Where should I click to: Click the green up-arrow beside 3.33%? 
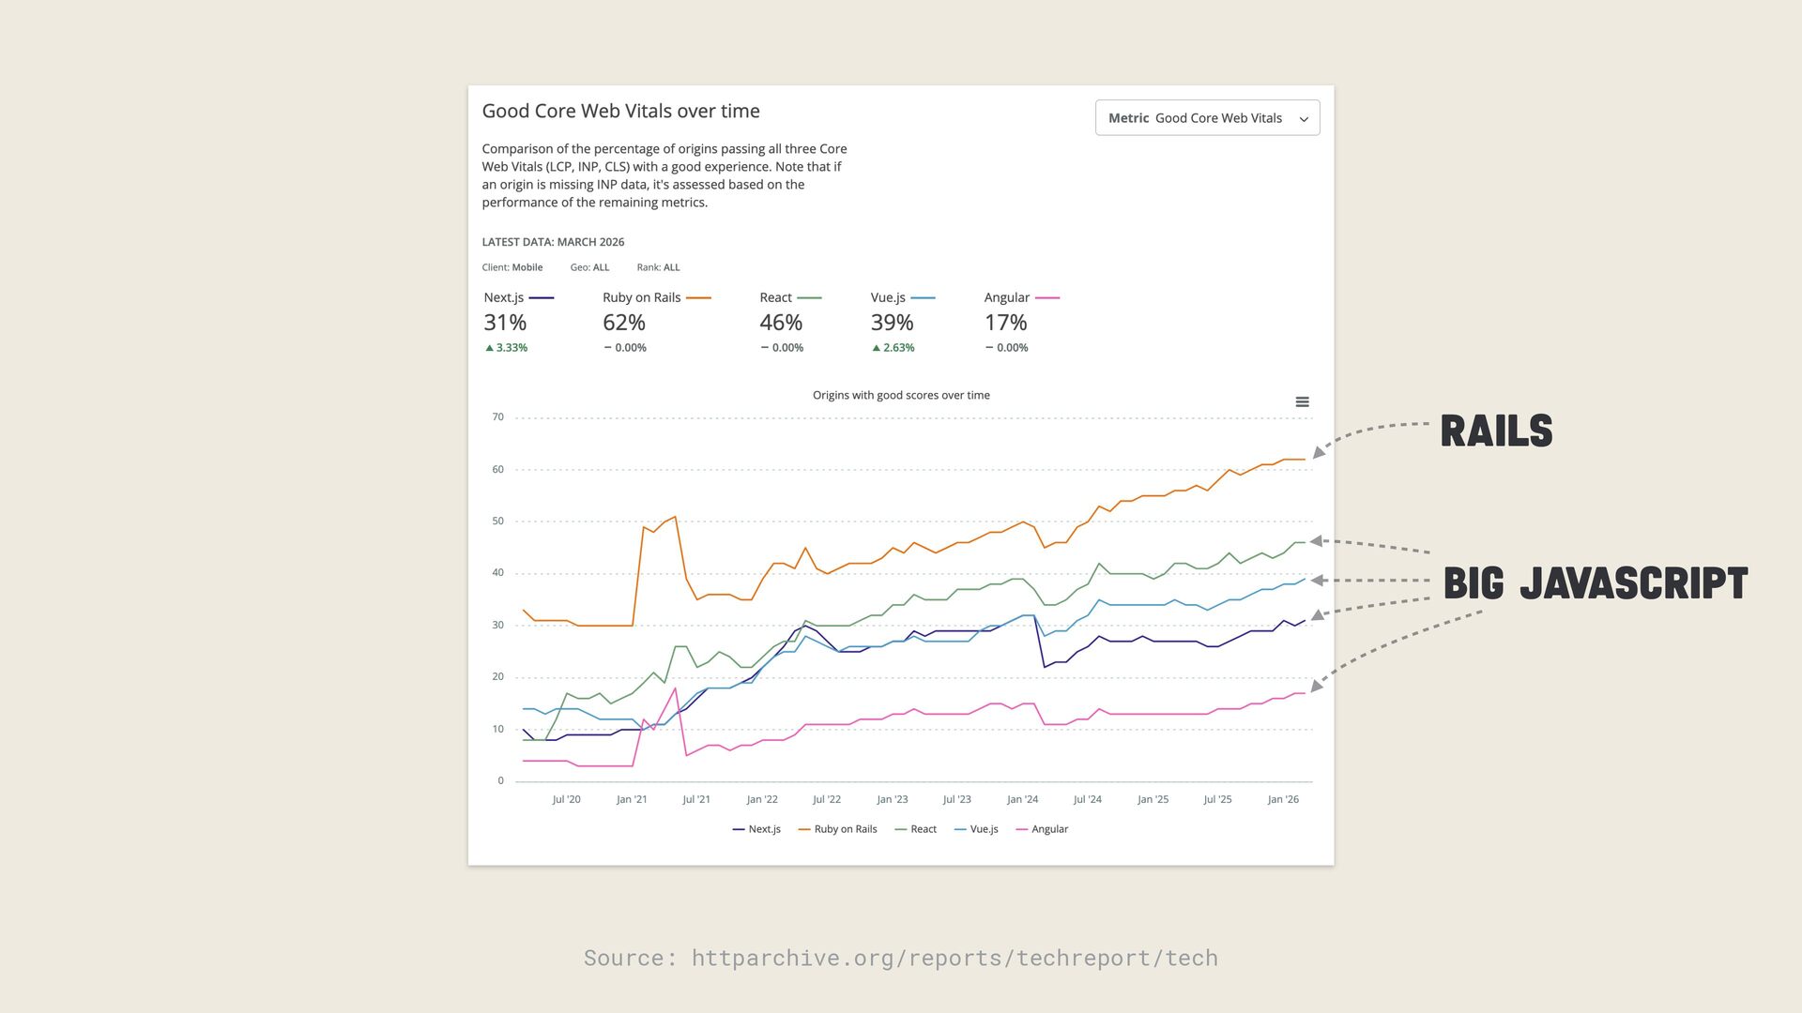(x=489, y=348)
